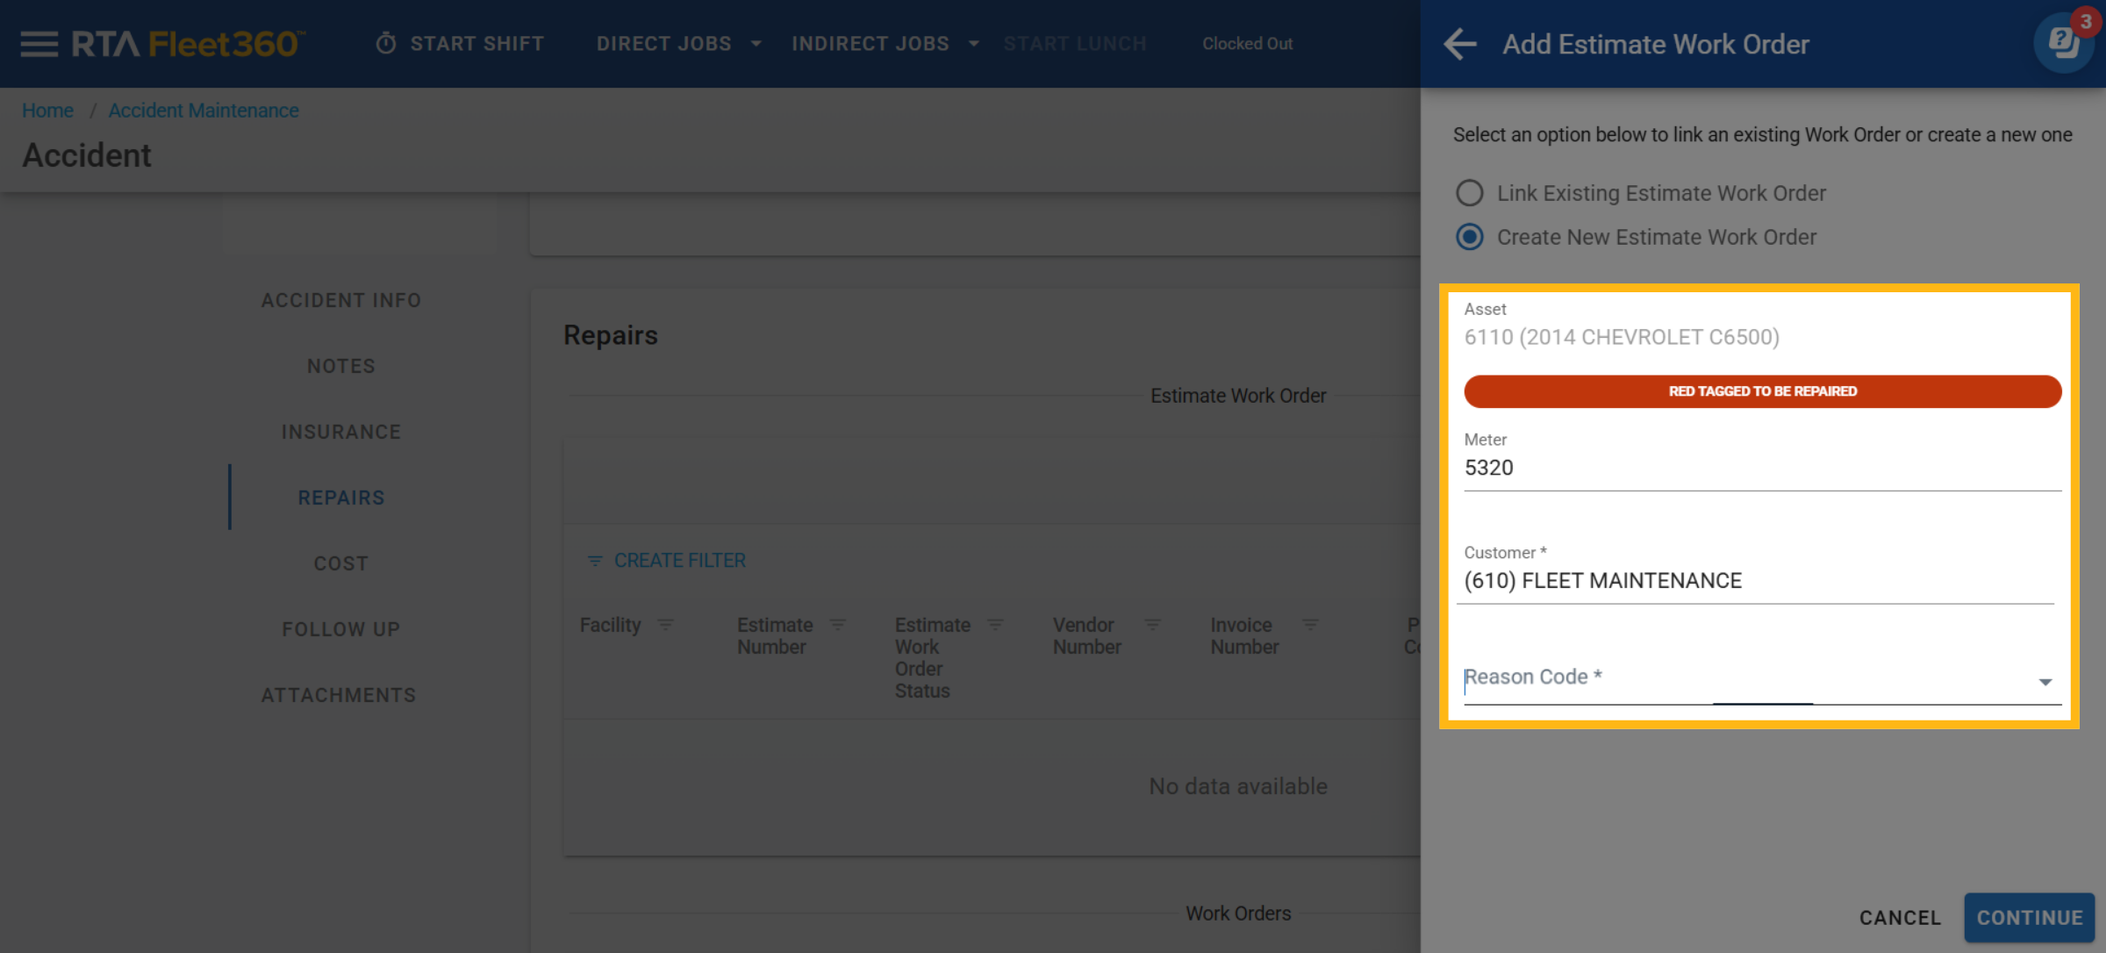Click the Invoice Number column filter icon

click(x=1309, y=625)
